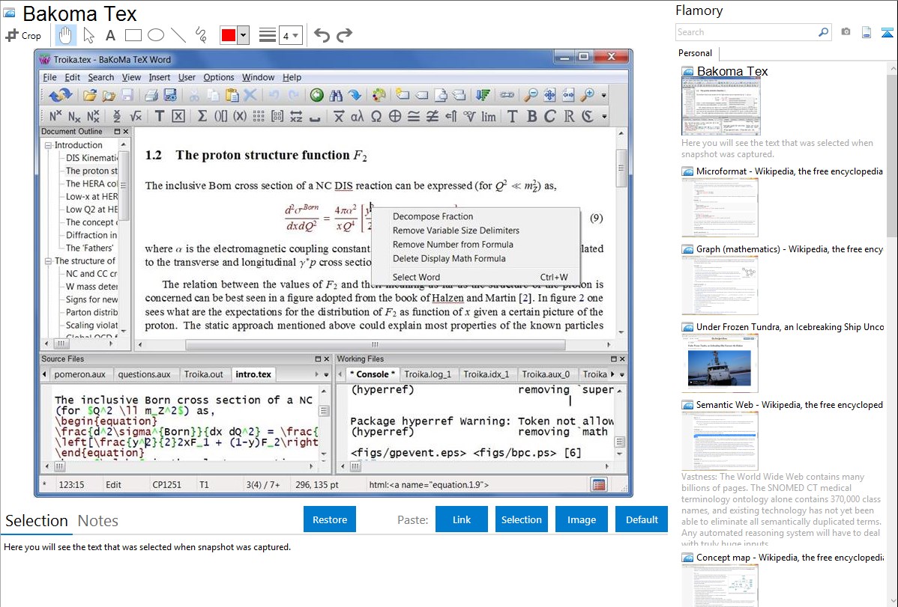
Task: Click the zoom out magnifier icon
Action: (531, 95)
